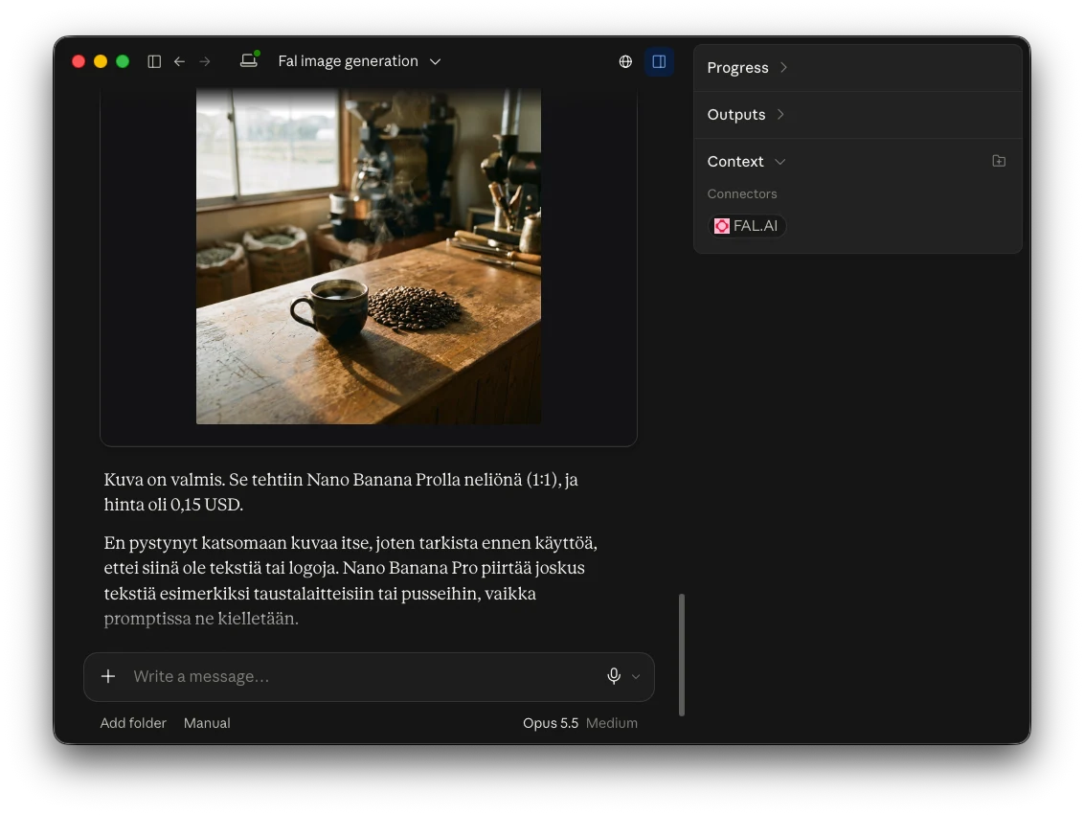Toggle the right side panel button
1084x815 pixels.
pos(659,61)
